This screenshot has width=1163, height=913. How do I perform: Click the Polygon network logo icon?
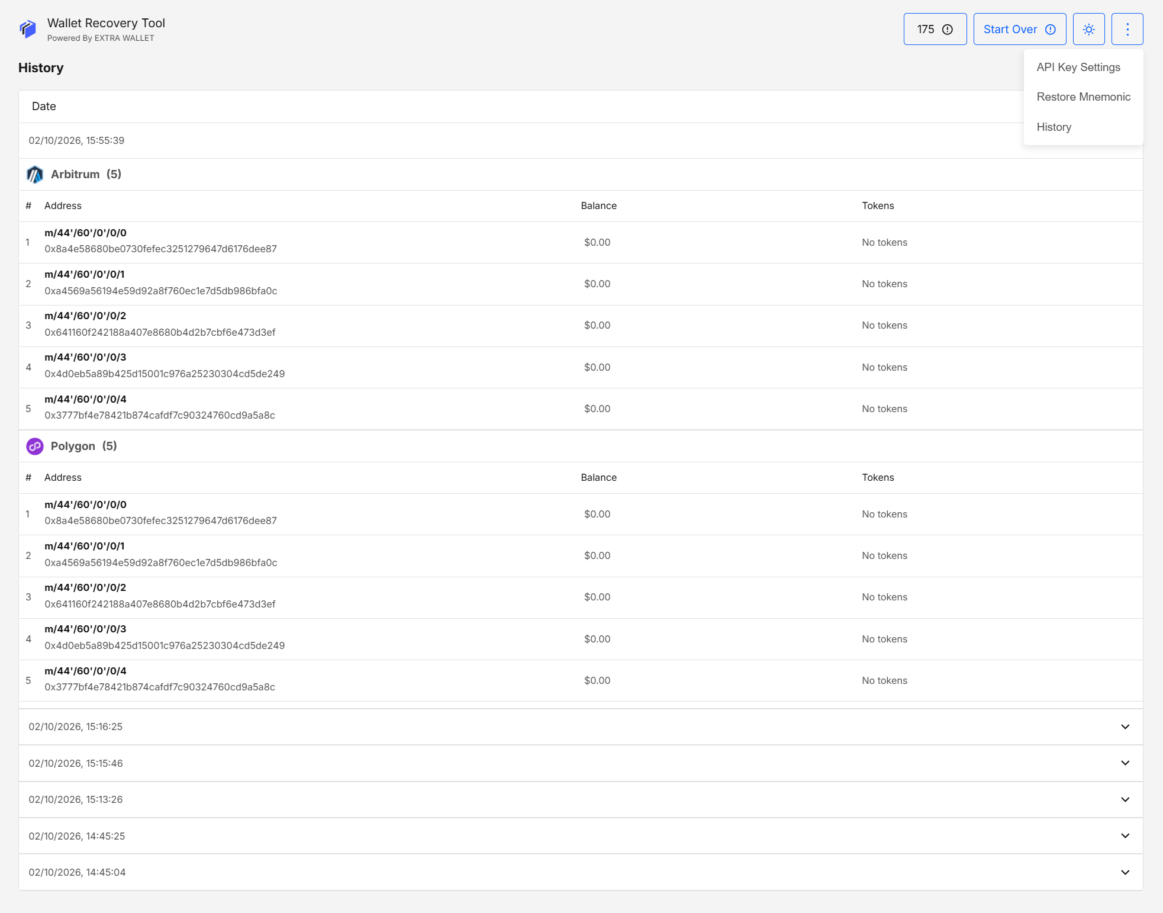(x=35, y=446)
